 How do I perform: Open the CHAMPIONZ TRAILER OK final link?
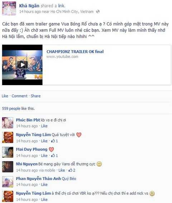click(x=75, y=52)
